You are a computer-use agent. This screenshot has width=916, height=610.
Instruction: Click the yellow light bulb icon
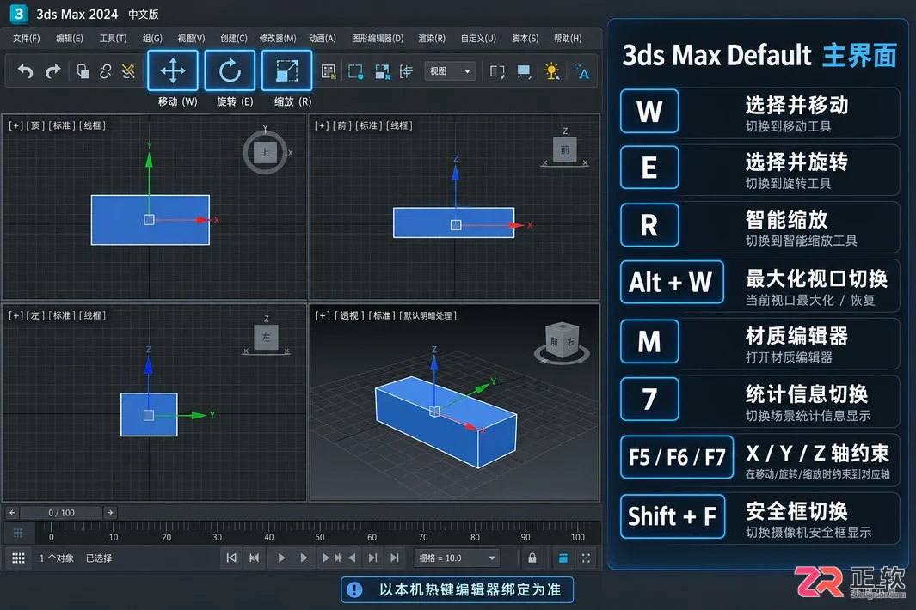pos(551,71)
